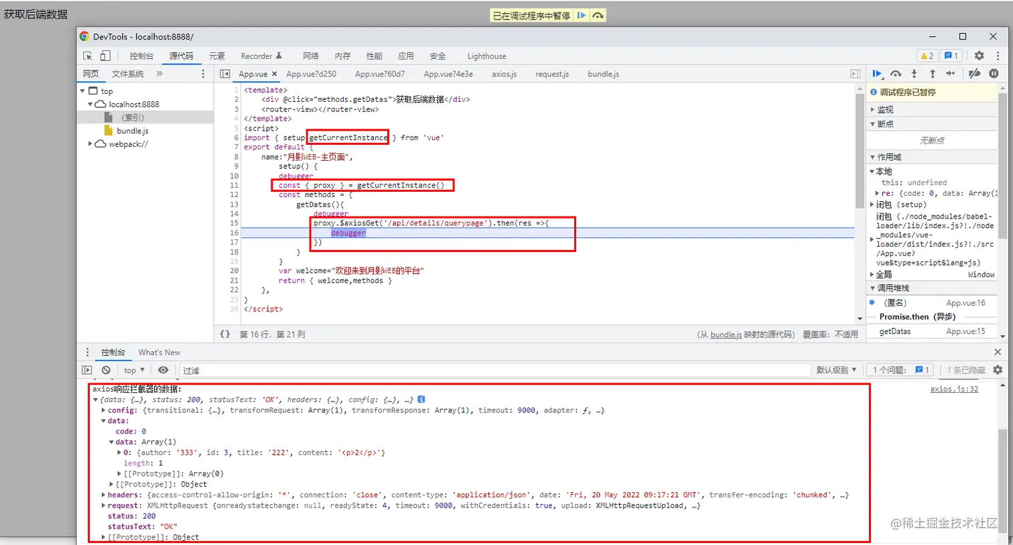Click the 获取后端数据 text on the page
The width and height of the screenshot is (1013, 545).
point(36,14)
